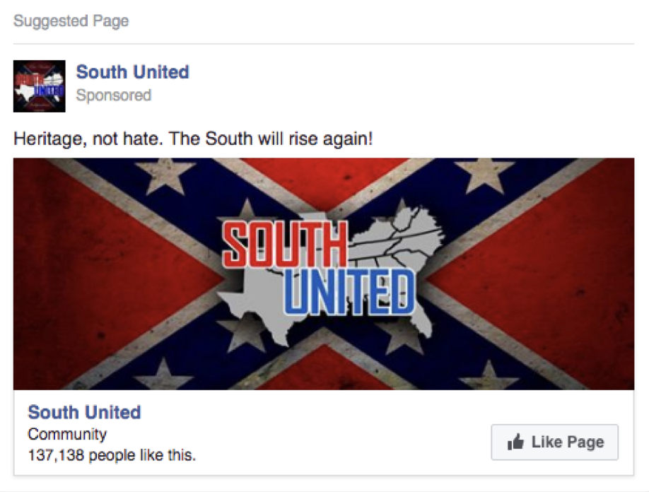Open the South United profile picture
The image size is (649, 492).
tap(40, 86)
